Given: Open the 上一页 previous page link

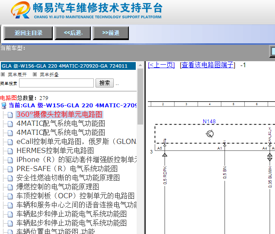Looking at the screenshot, I should (161, 65).
